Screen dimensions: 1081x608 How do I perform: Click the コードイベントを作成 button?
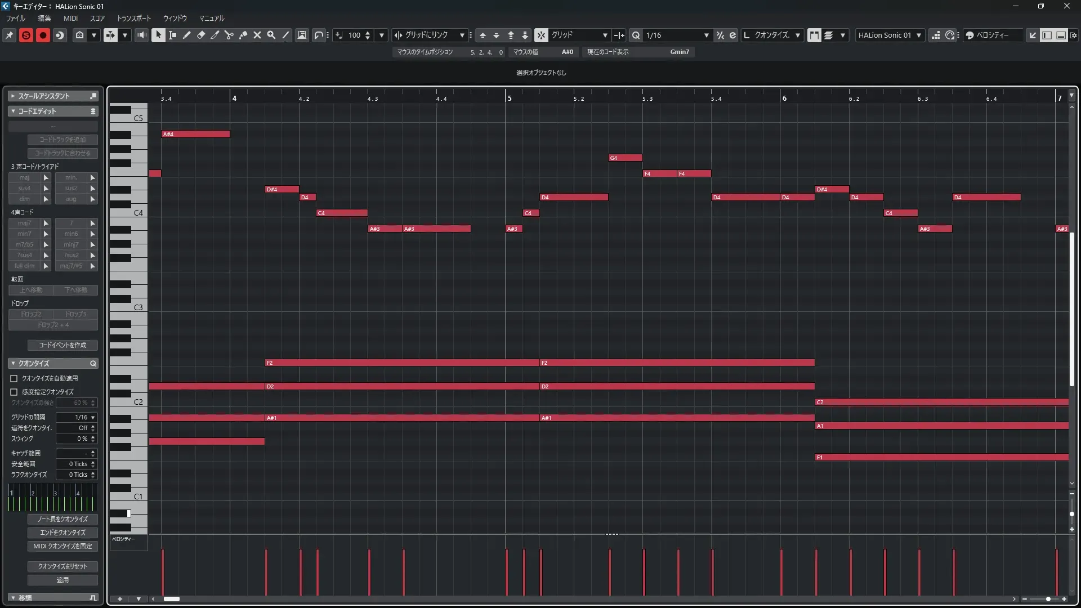point(62,345)
